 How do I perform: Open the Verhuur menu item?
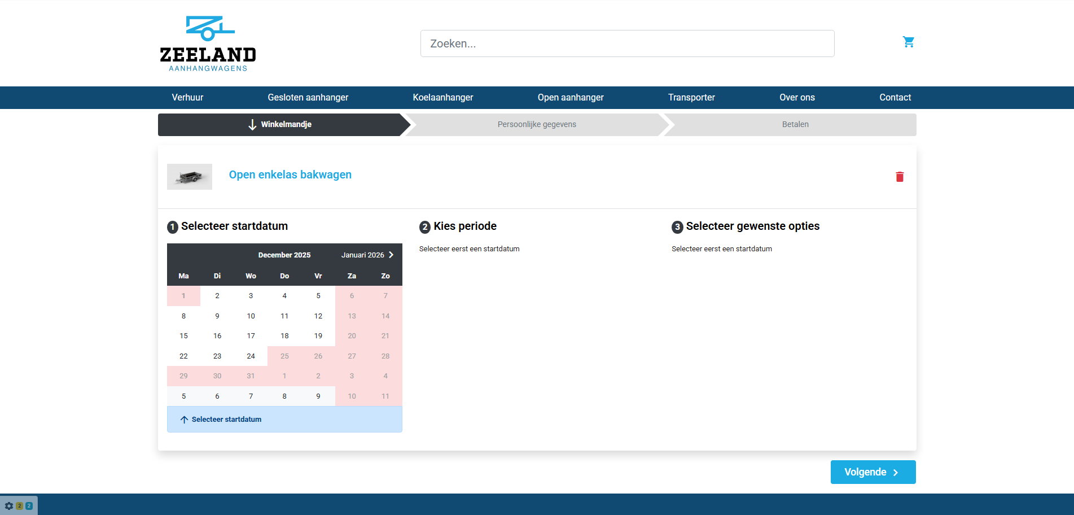coord(187,98)
